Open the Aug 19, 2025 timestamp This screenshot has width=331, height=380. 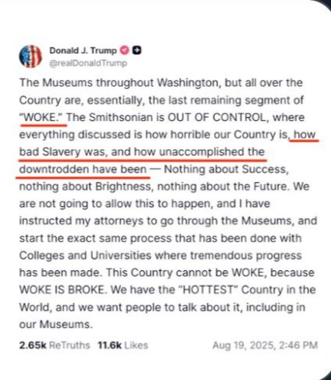pyautogui.click(x=265, y=346)
